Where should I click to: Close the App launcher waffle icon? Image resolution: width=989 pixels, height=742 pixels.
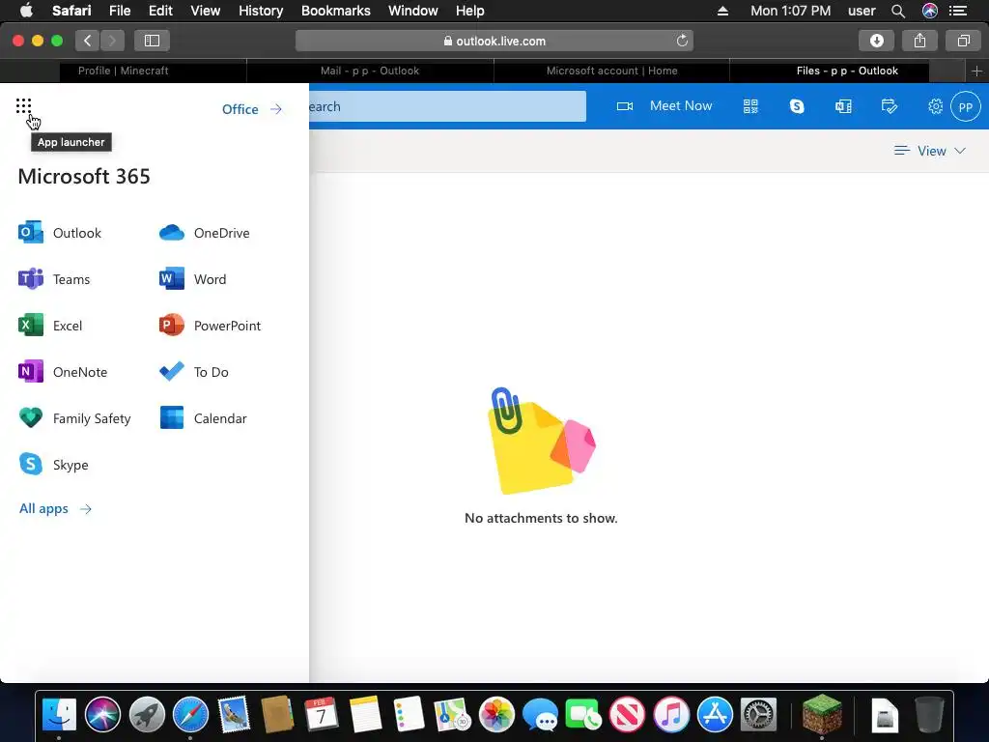point(23,106)
